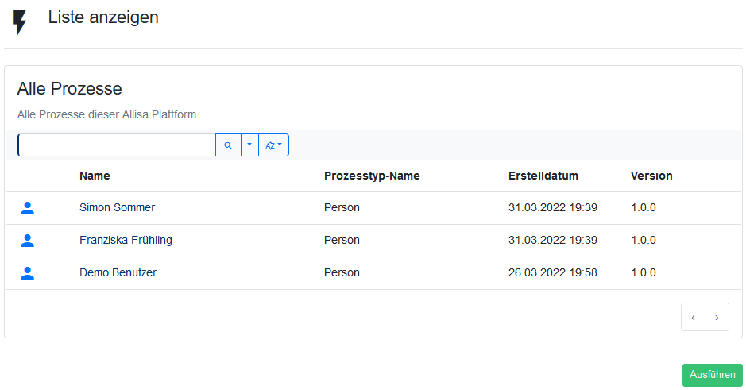Click the Name column header
This screenshot has height=390, width=746.
(x=95, y=176)
